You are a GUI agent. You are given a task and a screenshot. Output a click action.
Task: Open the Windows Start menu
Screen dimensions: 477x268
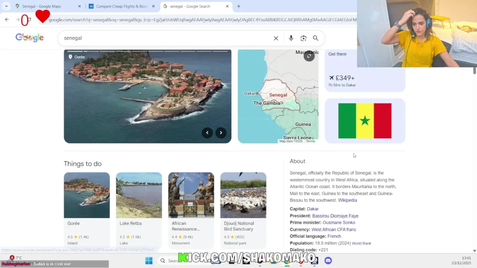point(149,261)
